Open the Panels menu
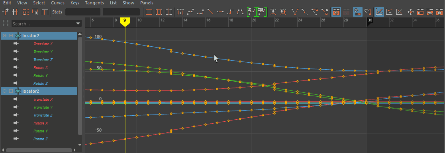445x153 pixels. [147, 3]
